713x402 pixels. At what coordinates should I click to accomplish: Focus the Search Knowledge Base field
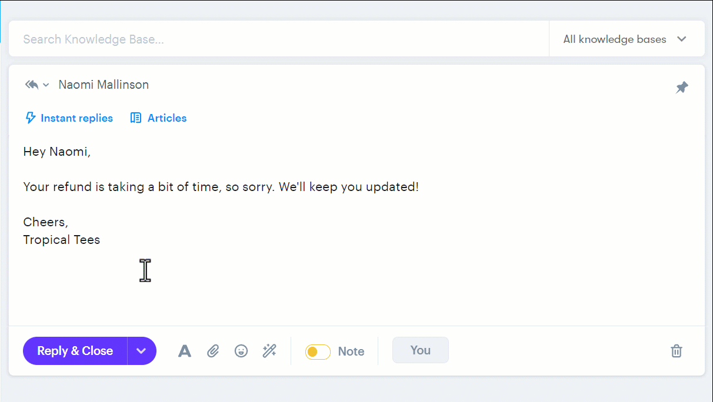click(276, 39)
